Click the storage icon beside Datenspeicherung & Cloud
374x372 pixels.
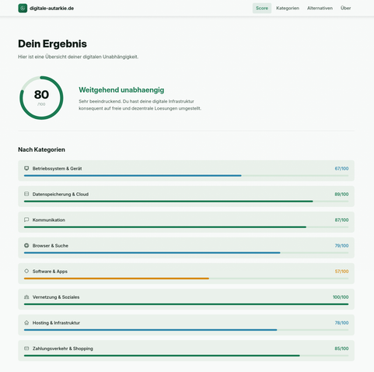(x=26, y=194)
